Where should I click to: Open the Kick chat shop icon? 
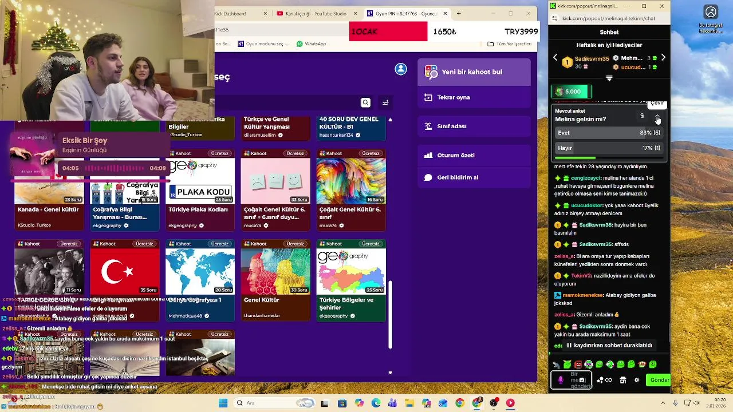(x=623, y=380)
